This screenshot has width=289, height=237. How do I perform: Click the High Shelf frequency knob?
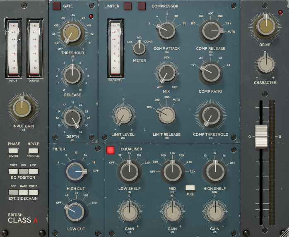(x=215, y=172)
